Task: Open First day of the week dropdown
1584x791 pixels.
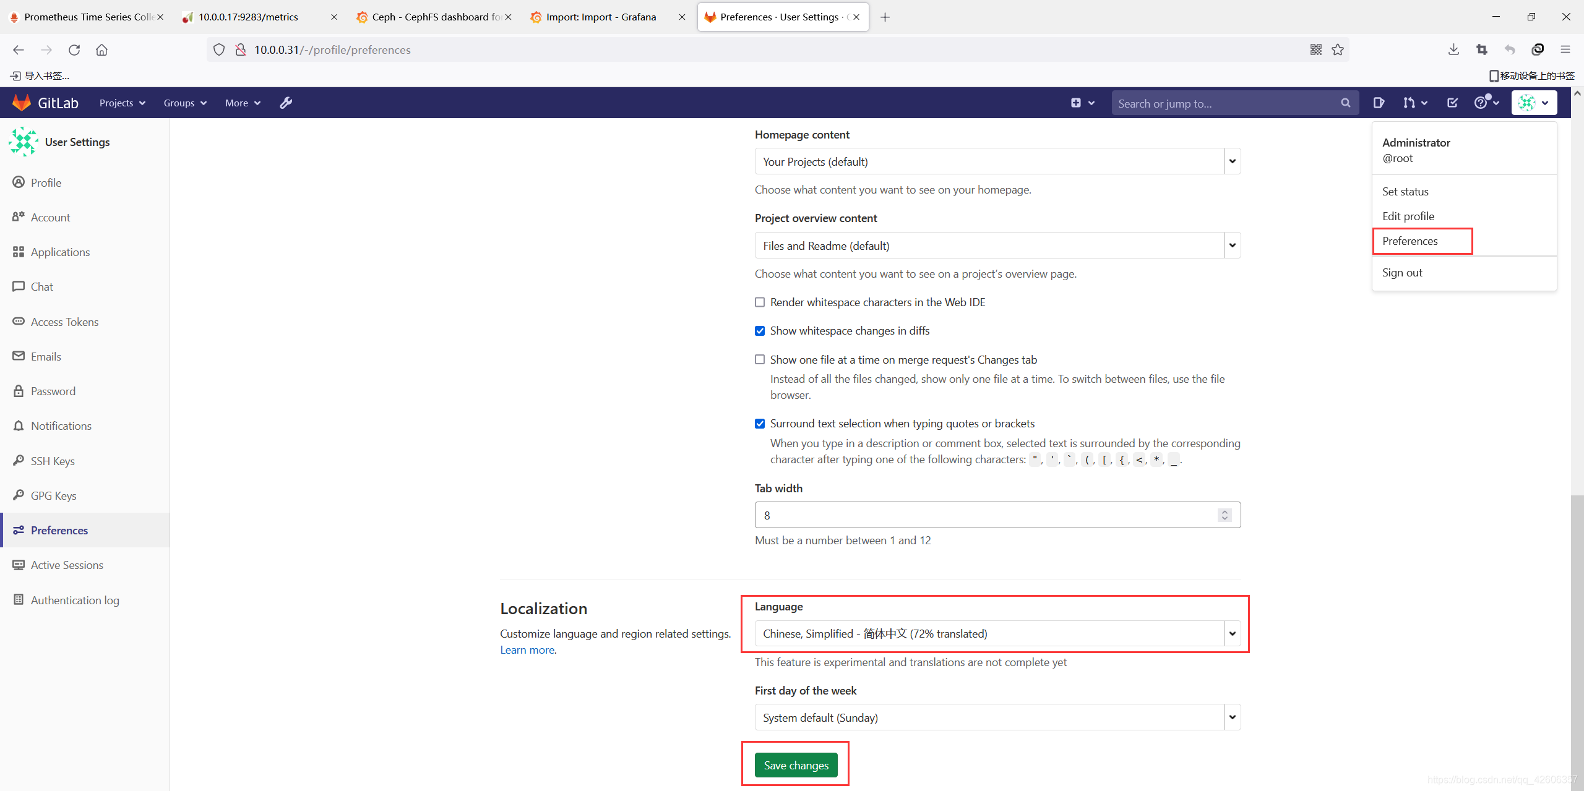Action: point(996,717)
